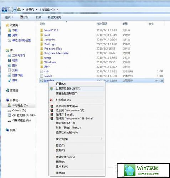Click the 计算机 icon in navigation pane
The height and width of the screenshot is (178, 170).
pos(7,100)
